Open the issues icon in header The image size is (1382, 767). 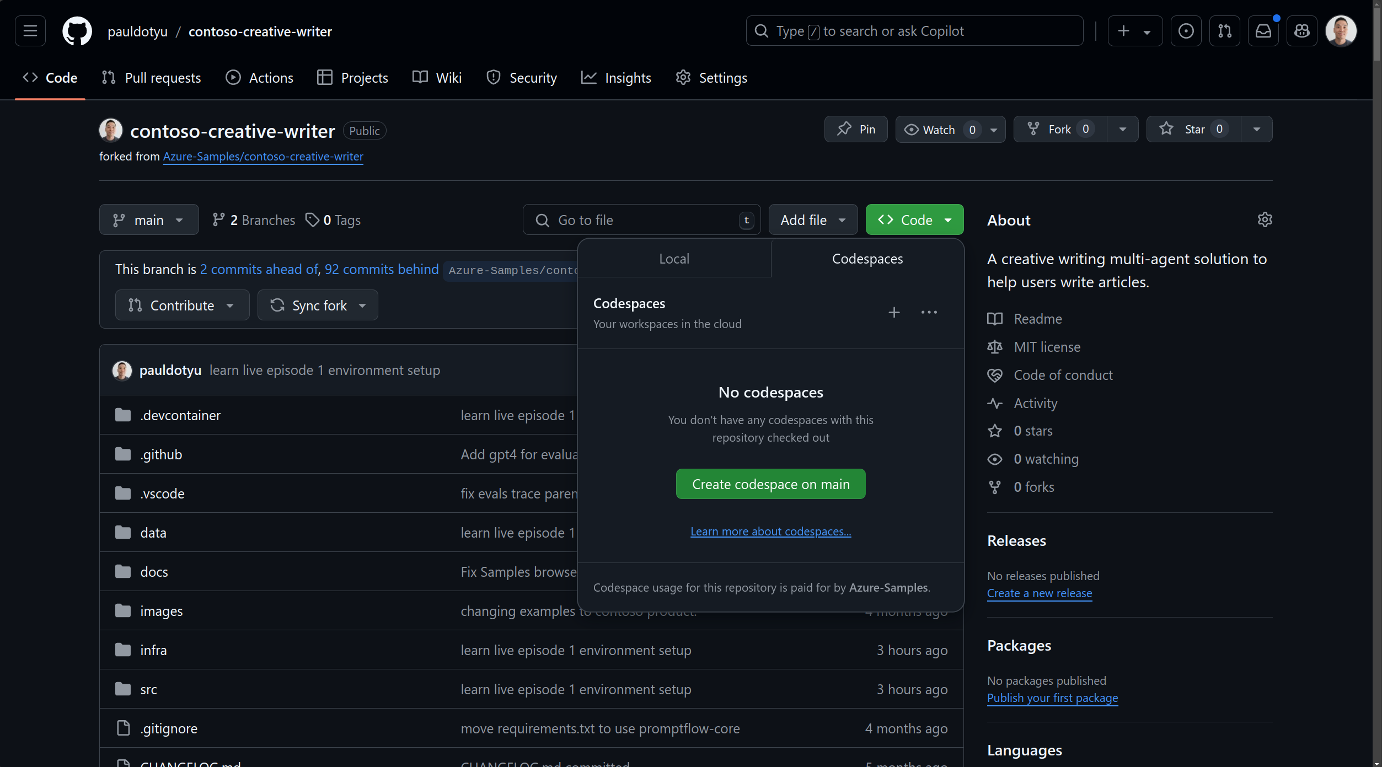click(1186, 31)
